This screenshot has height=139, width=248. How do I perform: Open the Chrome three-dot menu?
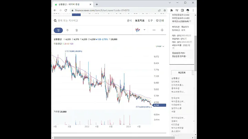(x=193, y=10)
